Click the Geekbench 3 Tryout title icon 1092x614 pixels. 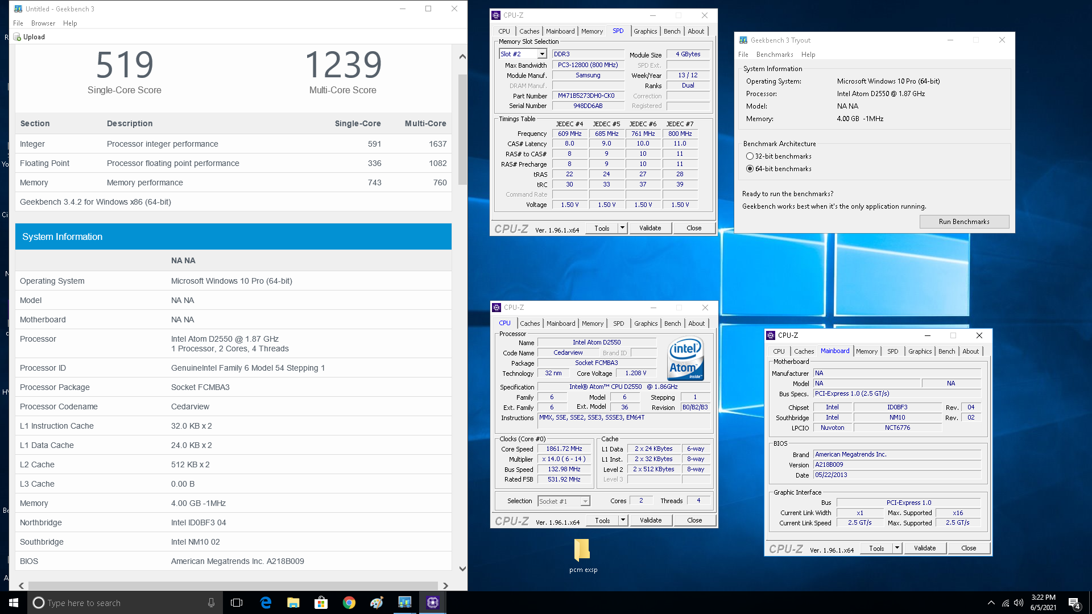click(x=743, y=40)
